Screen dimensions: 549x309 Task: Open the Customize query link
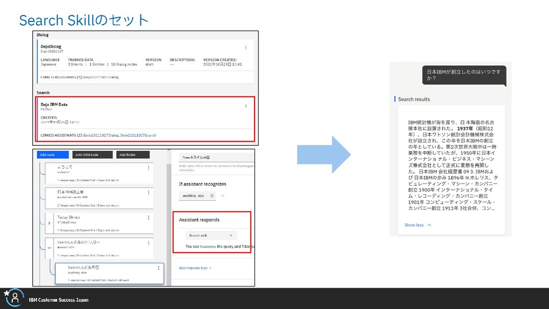point(208,247)
